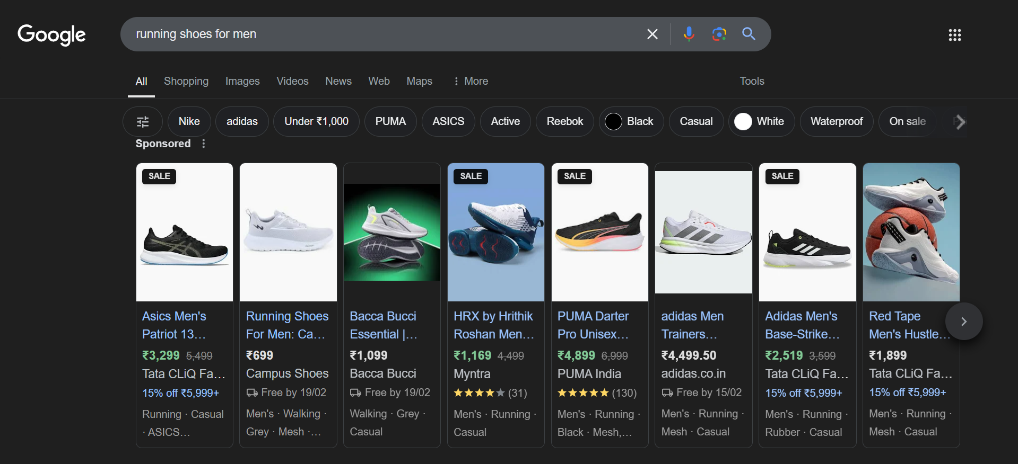The image size is (1018, 464).
Task: Toggle the On sale filter chip
Action: pyautogui.click(x=907, y=121)
